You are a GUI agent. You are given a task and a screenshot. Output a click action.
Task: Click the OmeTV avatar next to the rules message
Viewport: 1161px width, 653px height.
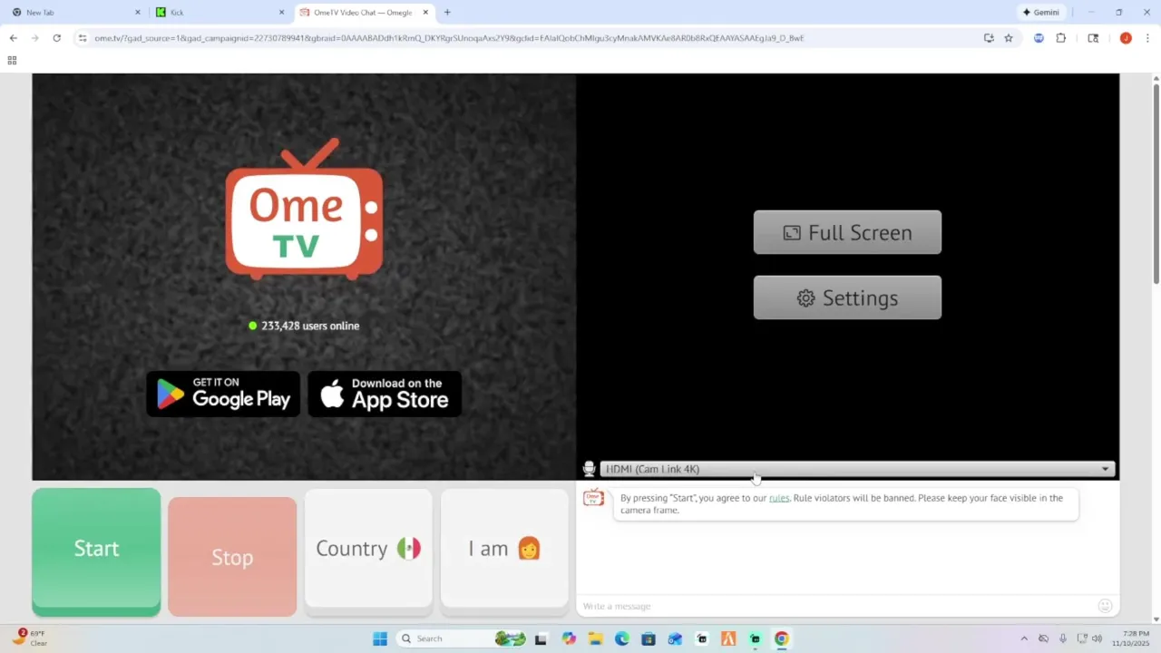click(x=593, y=498)
